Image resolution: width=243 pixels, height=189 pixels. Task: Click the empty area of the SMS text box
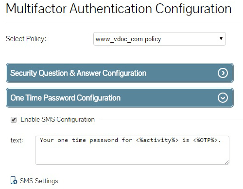tap(132, 154)
